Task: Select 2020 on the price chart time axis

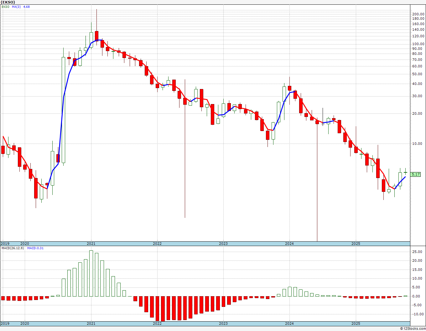Action: (24, 244)
